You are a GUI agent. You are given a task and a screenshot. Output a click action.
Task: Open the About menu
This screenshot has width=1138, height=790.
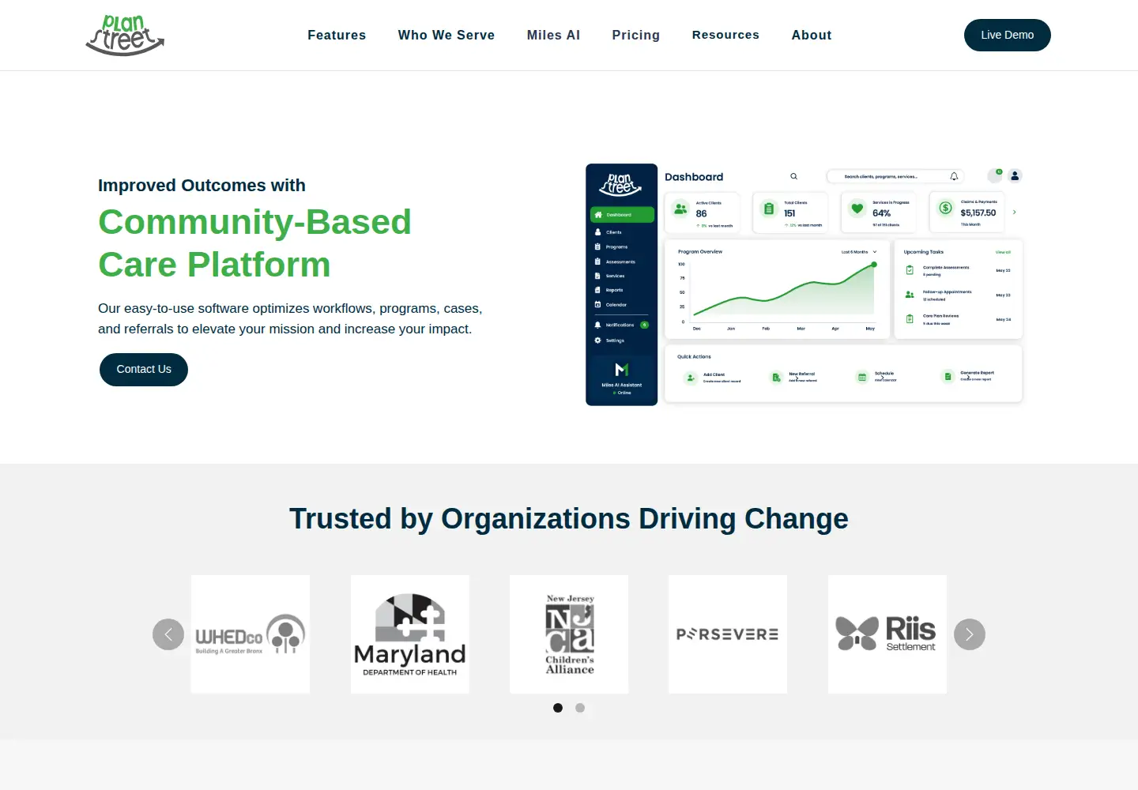(x=812, y=36)
